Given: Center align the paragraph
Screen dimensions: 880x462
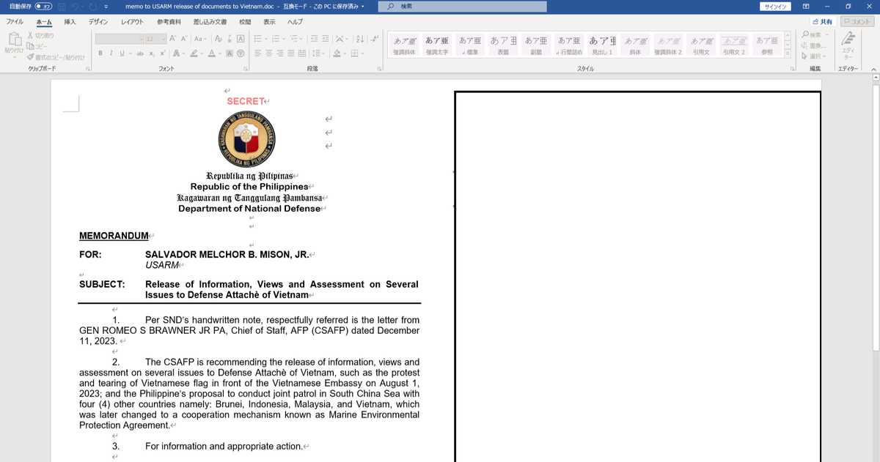Looking at the screenshot, I should click(x=268, y=53).
